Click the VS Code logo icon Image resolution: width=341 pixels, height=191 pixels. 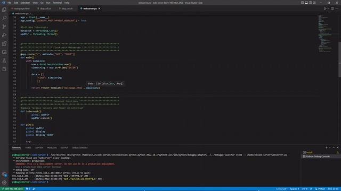click(3, 3)
